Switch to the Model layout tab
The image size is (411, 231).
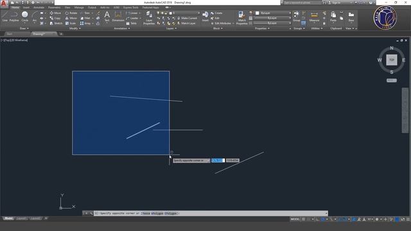click(x=8, y=218)
